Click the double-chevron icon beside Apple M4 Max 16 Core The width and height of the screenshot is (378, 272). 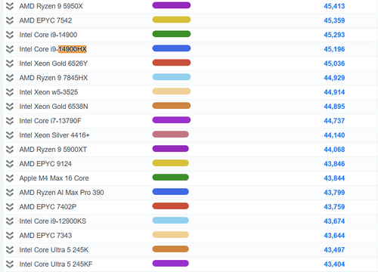click(10, 178)
